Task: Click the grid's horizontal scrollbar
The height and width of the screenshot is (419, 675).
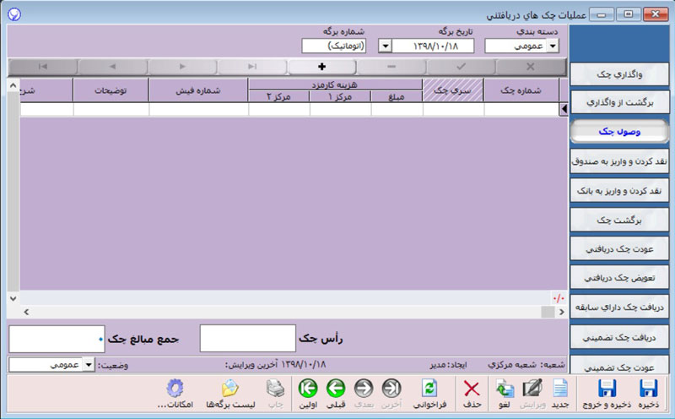Action: [x=287, y=313]
